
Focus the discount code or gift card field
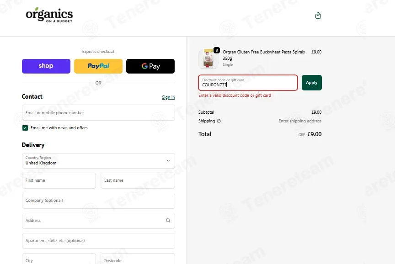tap(248, 83)
